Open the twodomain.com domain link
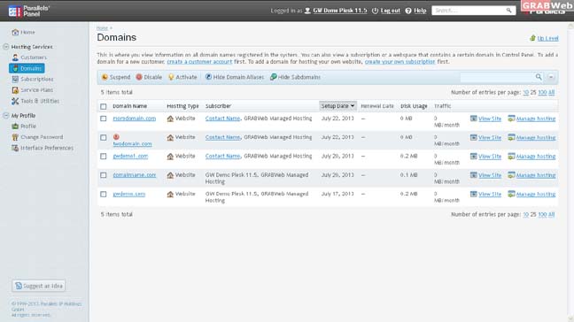The width and height of the screenshot is (574, 322). pyautogui.click(x=132, y=144)
